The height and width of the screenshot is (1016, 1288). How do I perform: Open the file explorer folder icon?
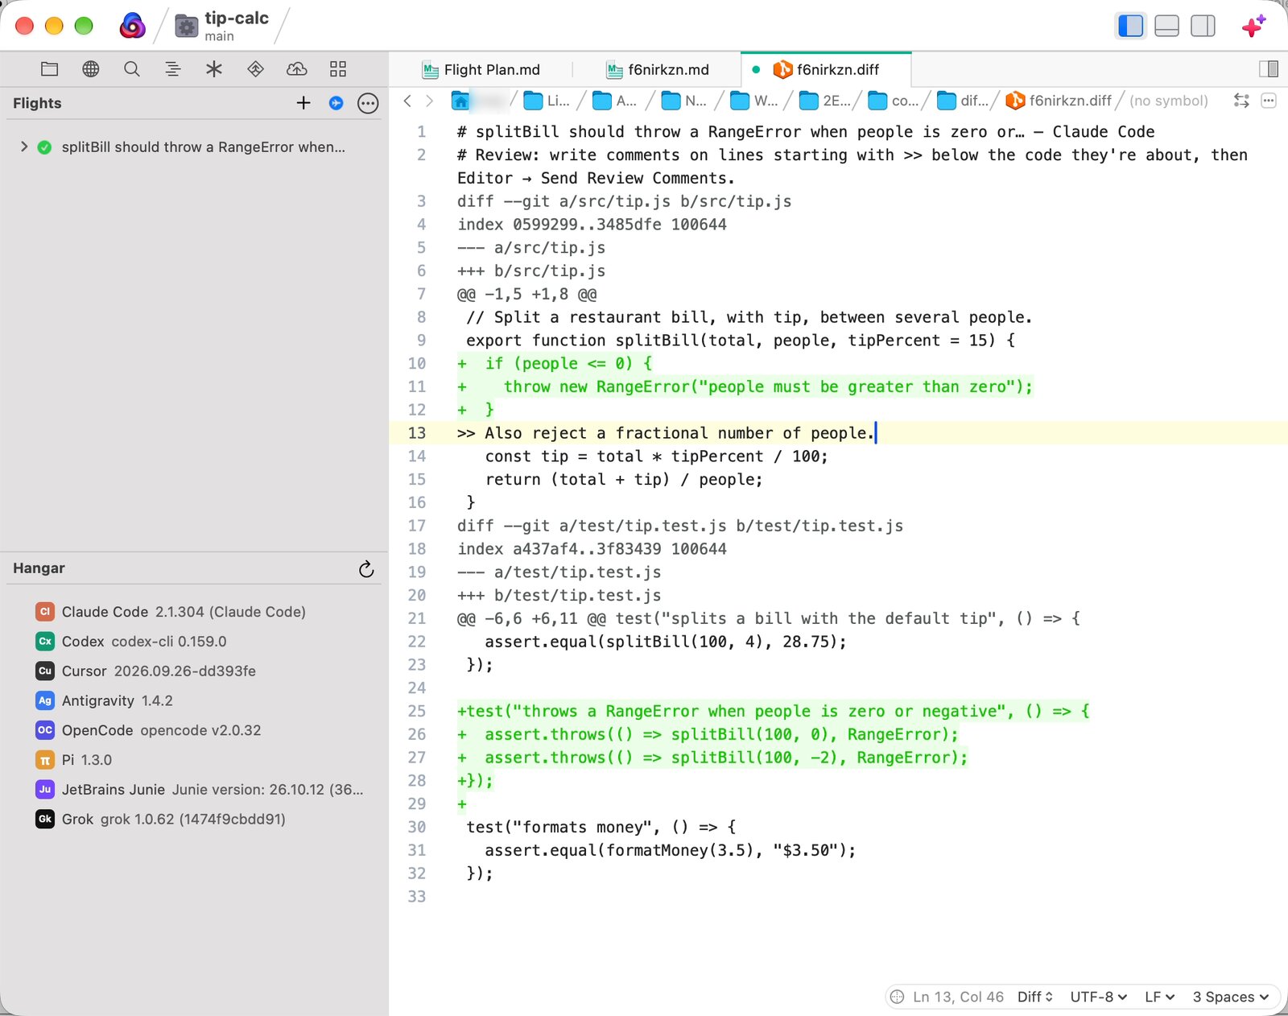(x=49, y=69)
